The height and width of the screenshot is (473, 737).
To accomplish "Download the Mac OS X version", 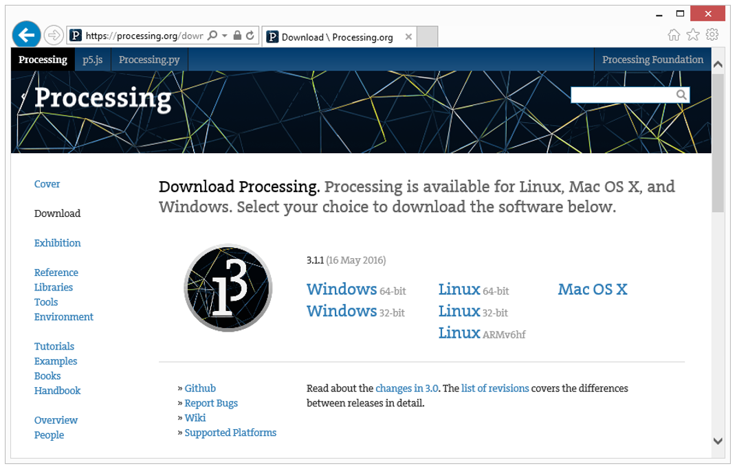I will (x=593, y=290).
